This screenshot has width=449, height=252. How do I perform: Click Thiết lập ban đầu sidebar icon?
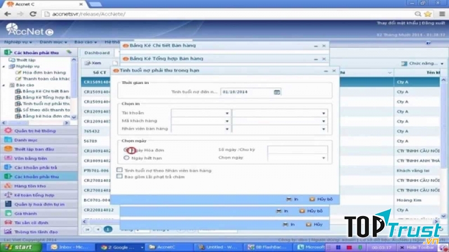tap(8, 149)
